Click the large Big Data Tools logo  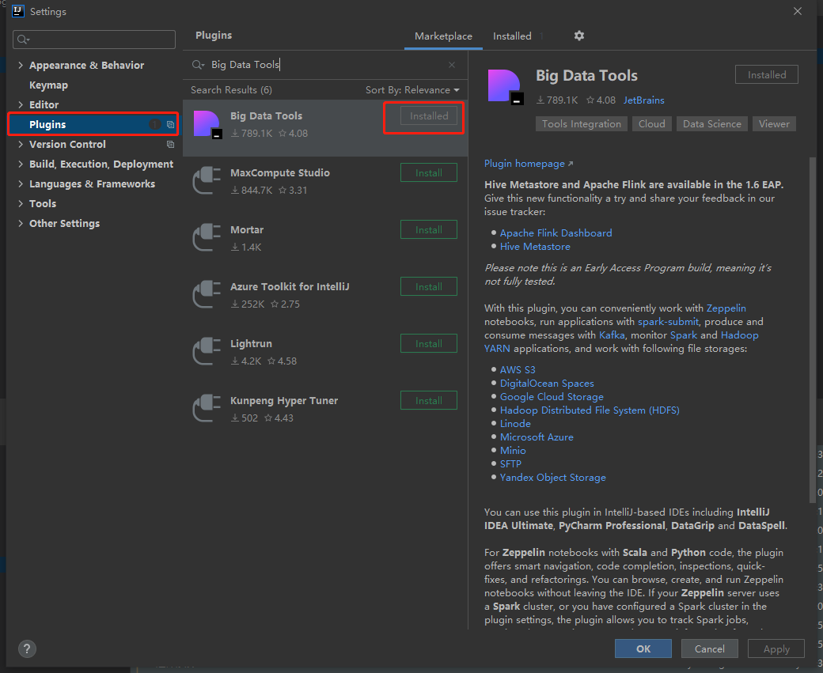(x=505, y=86)
